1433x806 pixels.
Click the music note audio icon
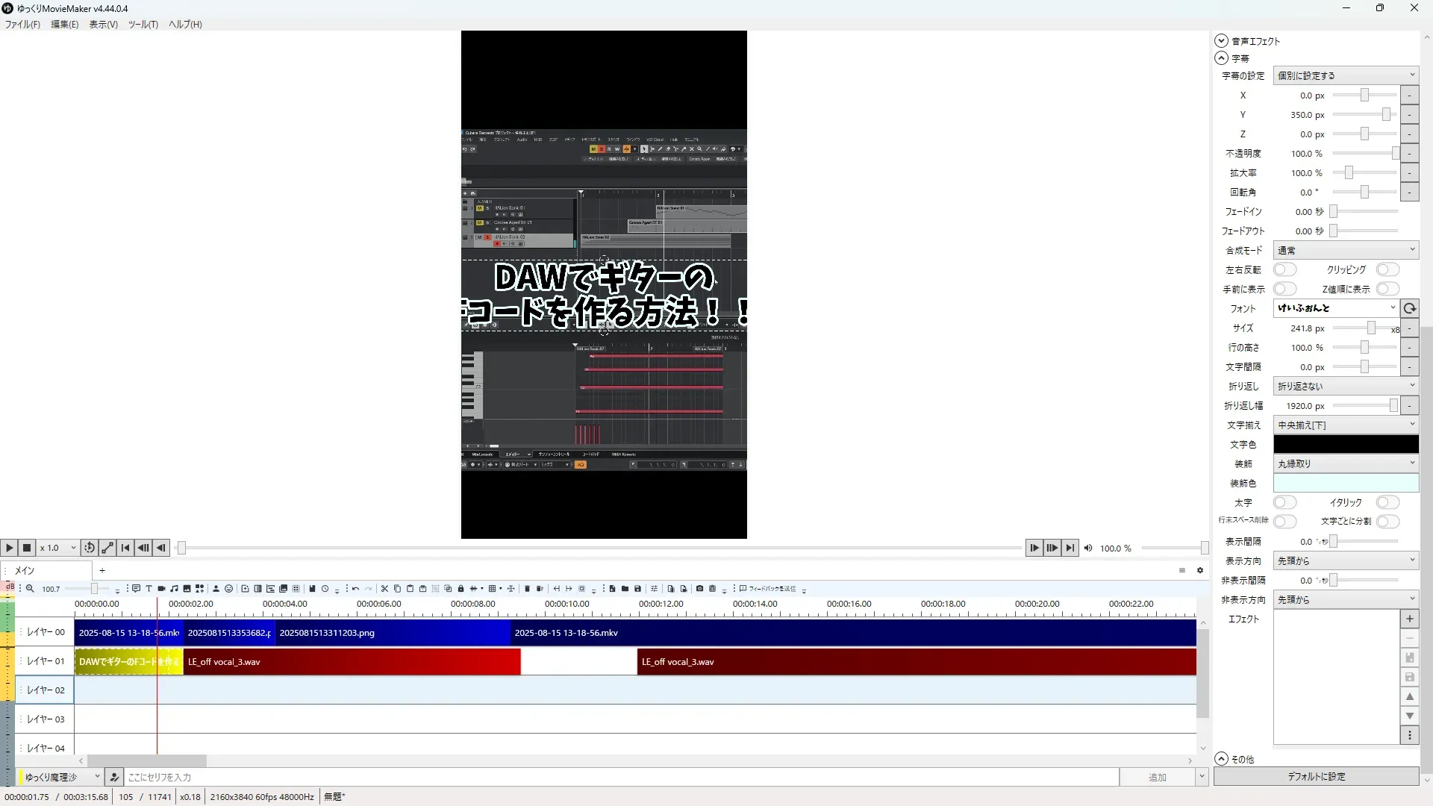(x=174, y=589)
